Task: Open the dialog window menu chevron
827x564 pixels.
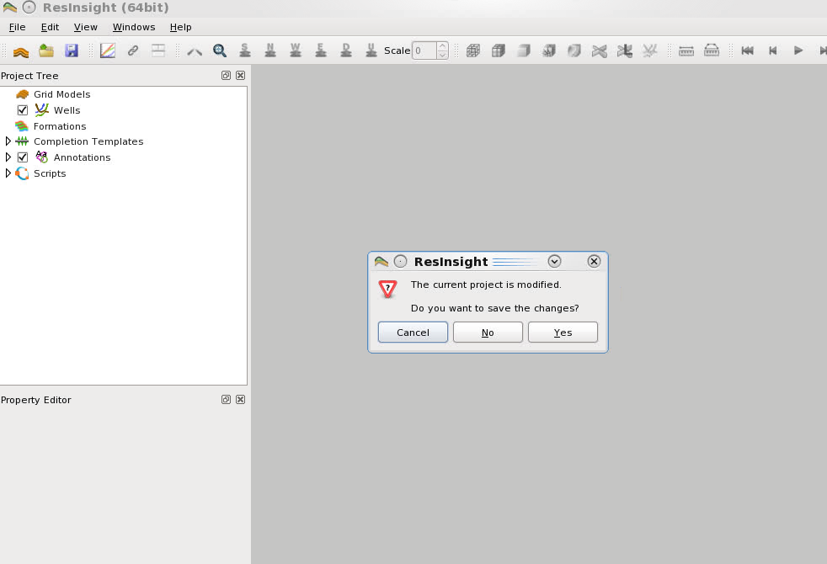Action: coord(554,261)
